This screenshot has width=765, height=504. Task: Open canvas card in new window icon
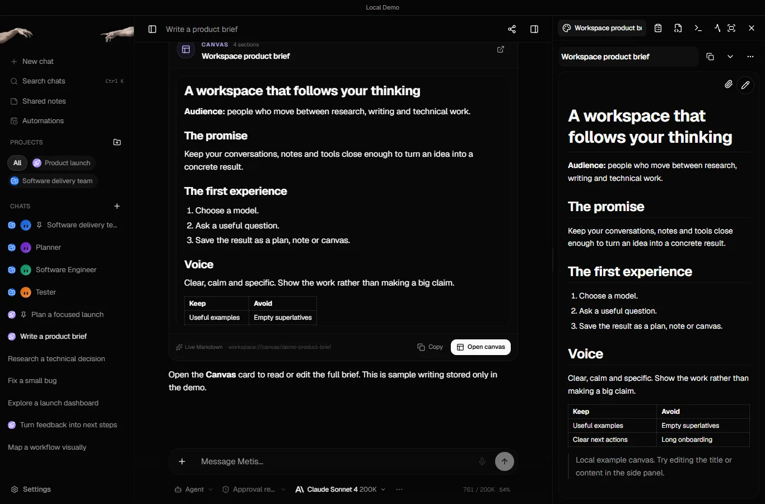[x=501, y=49]
